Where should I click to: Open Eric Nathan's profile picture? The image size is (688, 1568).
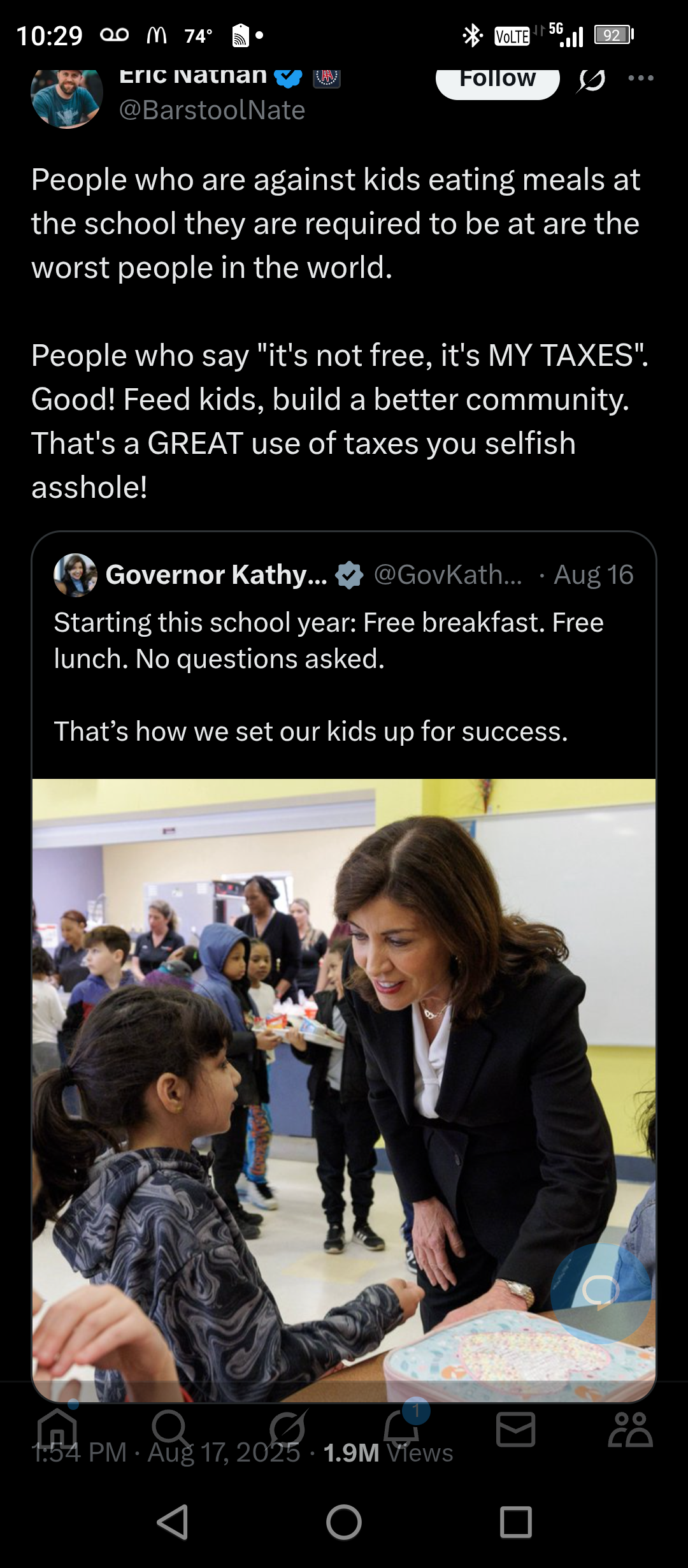(67, 94)
